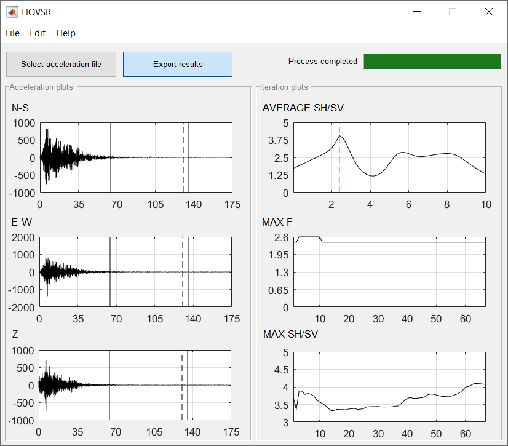Click the green process progress bar
Viewport: 508px width, 446px height.
point(432,62)
